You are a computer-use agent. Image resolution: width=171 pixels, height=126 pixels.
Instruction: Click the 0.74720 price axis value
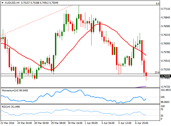(x=165, y=87)
